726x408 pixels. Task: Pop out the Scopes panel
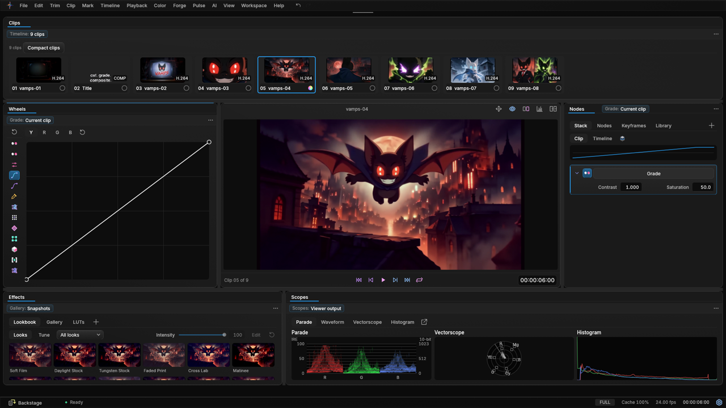point(424,322)
